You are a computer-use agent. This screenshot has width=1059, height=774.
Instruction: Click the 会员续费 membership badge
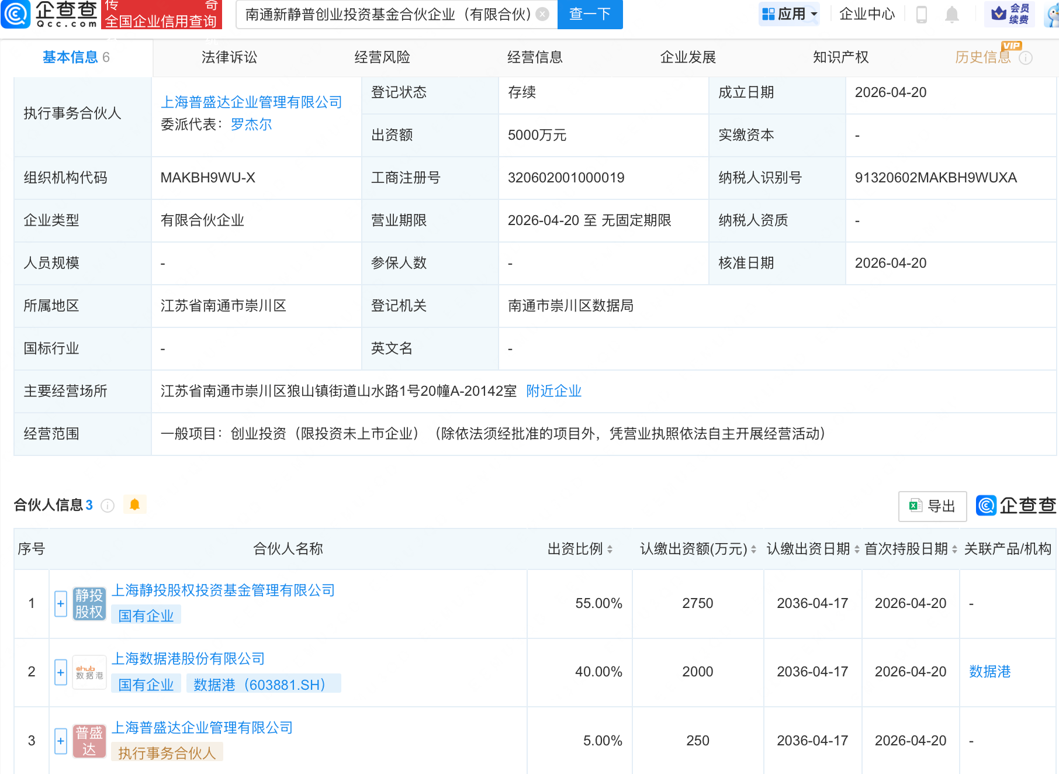coord(1011,14)
